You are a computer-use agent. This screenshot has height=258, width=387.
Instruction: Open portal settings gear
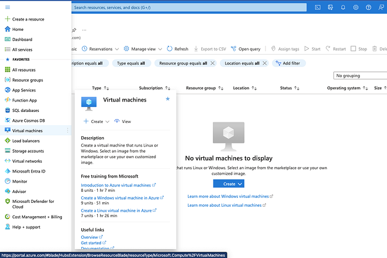355,7
